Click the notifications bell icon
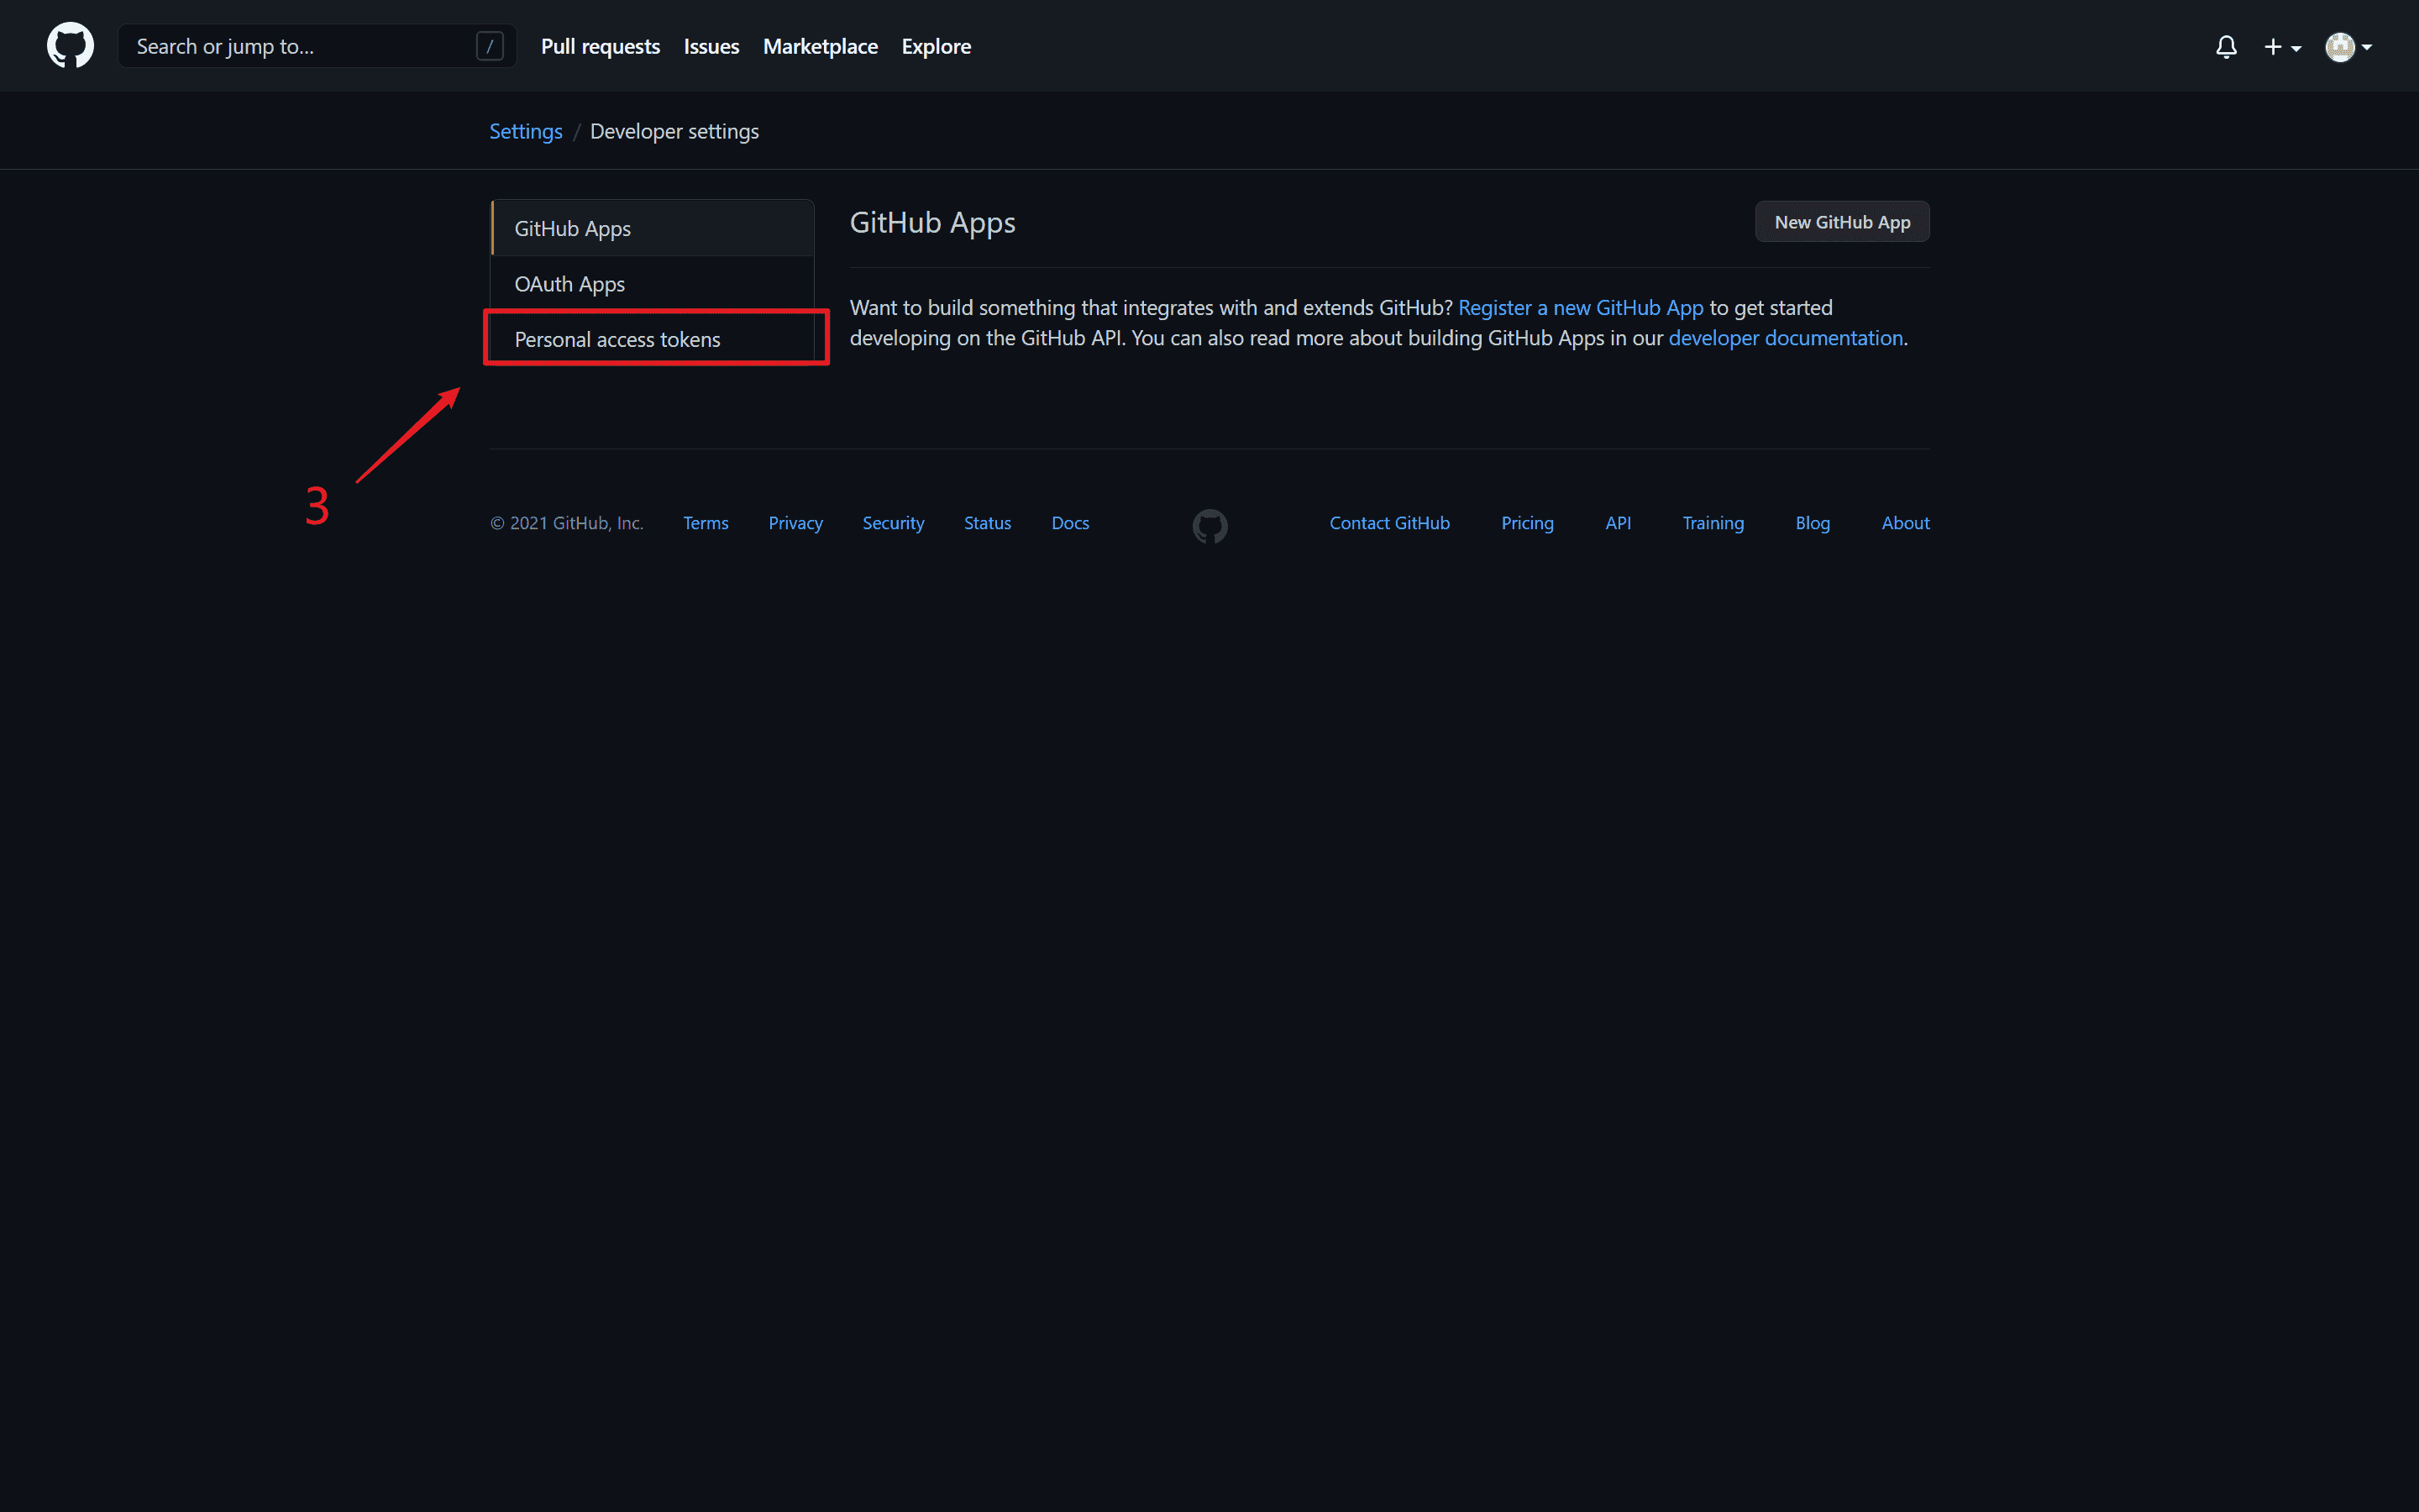This screenshot has width=2419, height=1512. pyautogui.click(x=2226, y=45)
